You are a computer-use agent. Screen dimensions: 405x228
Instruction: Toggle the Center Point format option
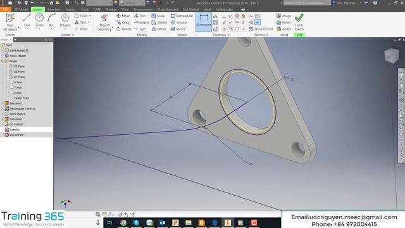(258, 23)
